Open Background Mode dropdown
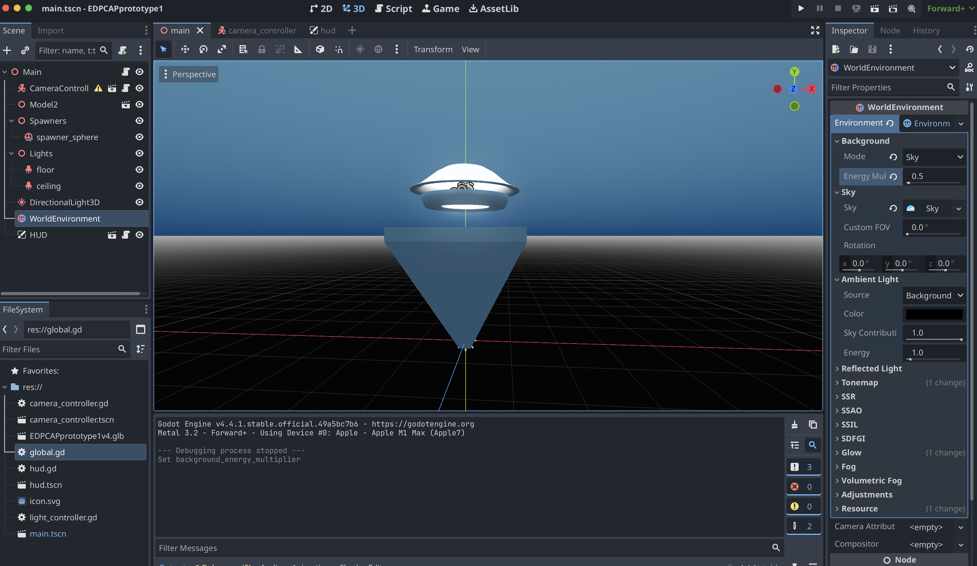 (934, 157)
